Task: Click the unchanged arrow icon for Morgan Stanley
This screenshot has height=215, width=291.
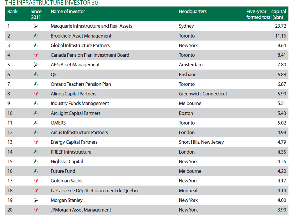Action: [36, 200]
